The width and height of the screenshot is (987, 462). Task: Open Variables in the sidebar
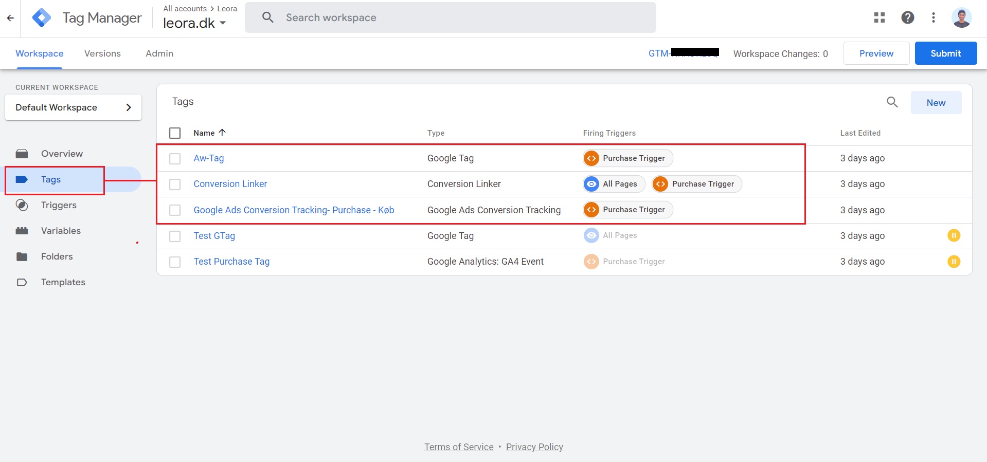point(61,231)
